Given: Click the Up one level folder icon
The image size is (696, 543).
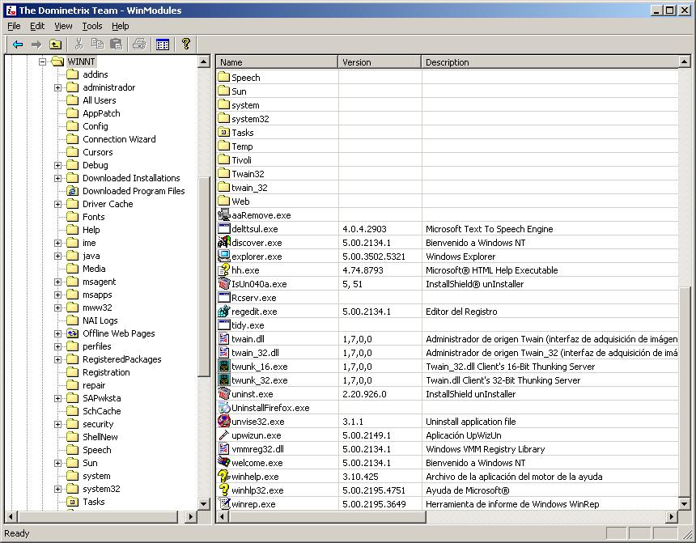Looking at the screenshot, I should [x=55, y=45].
